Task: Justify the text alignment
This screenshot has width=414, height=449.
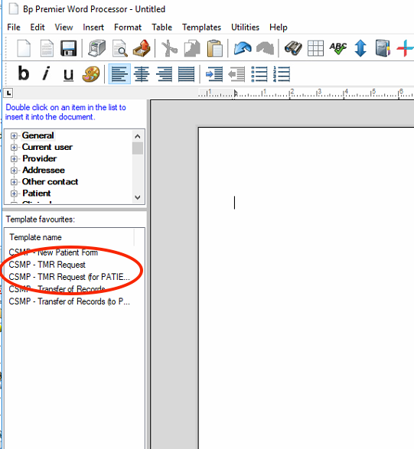Action: pyautogui.click(x=187, y=74)
